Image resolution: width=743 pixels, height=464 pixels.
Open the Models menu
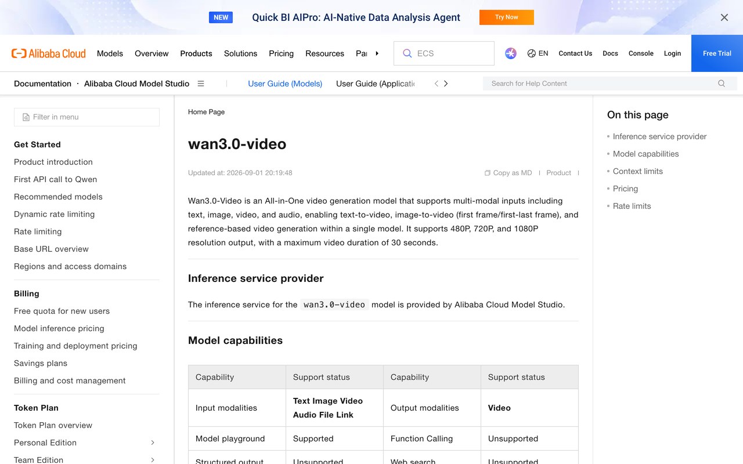[110, 53]
